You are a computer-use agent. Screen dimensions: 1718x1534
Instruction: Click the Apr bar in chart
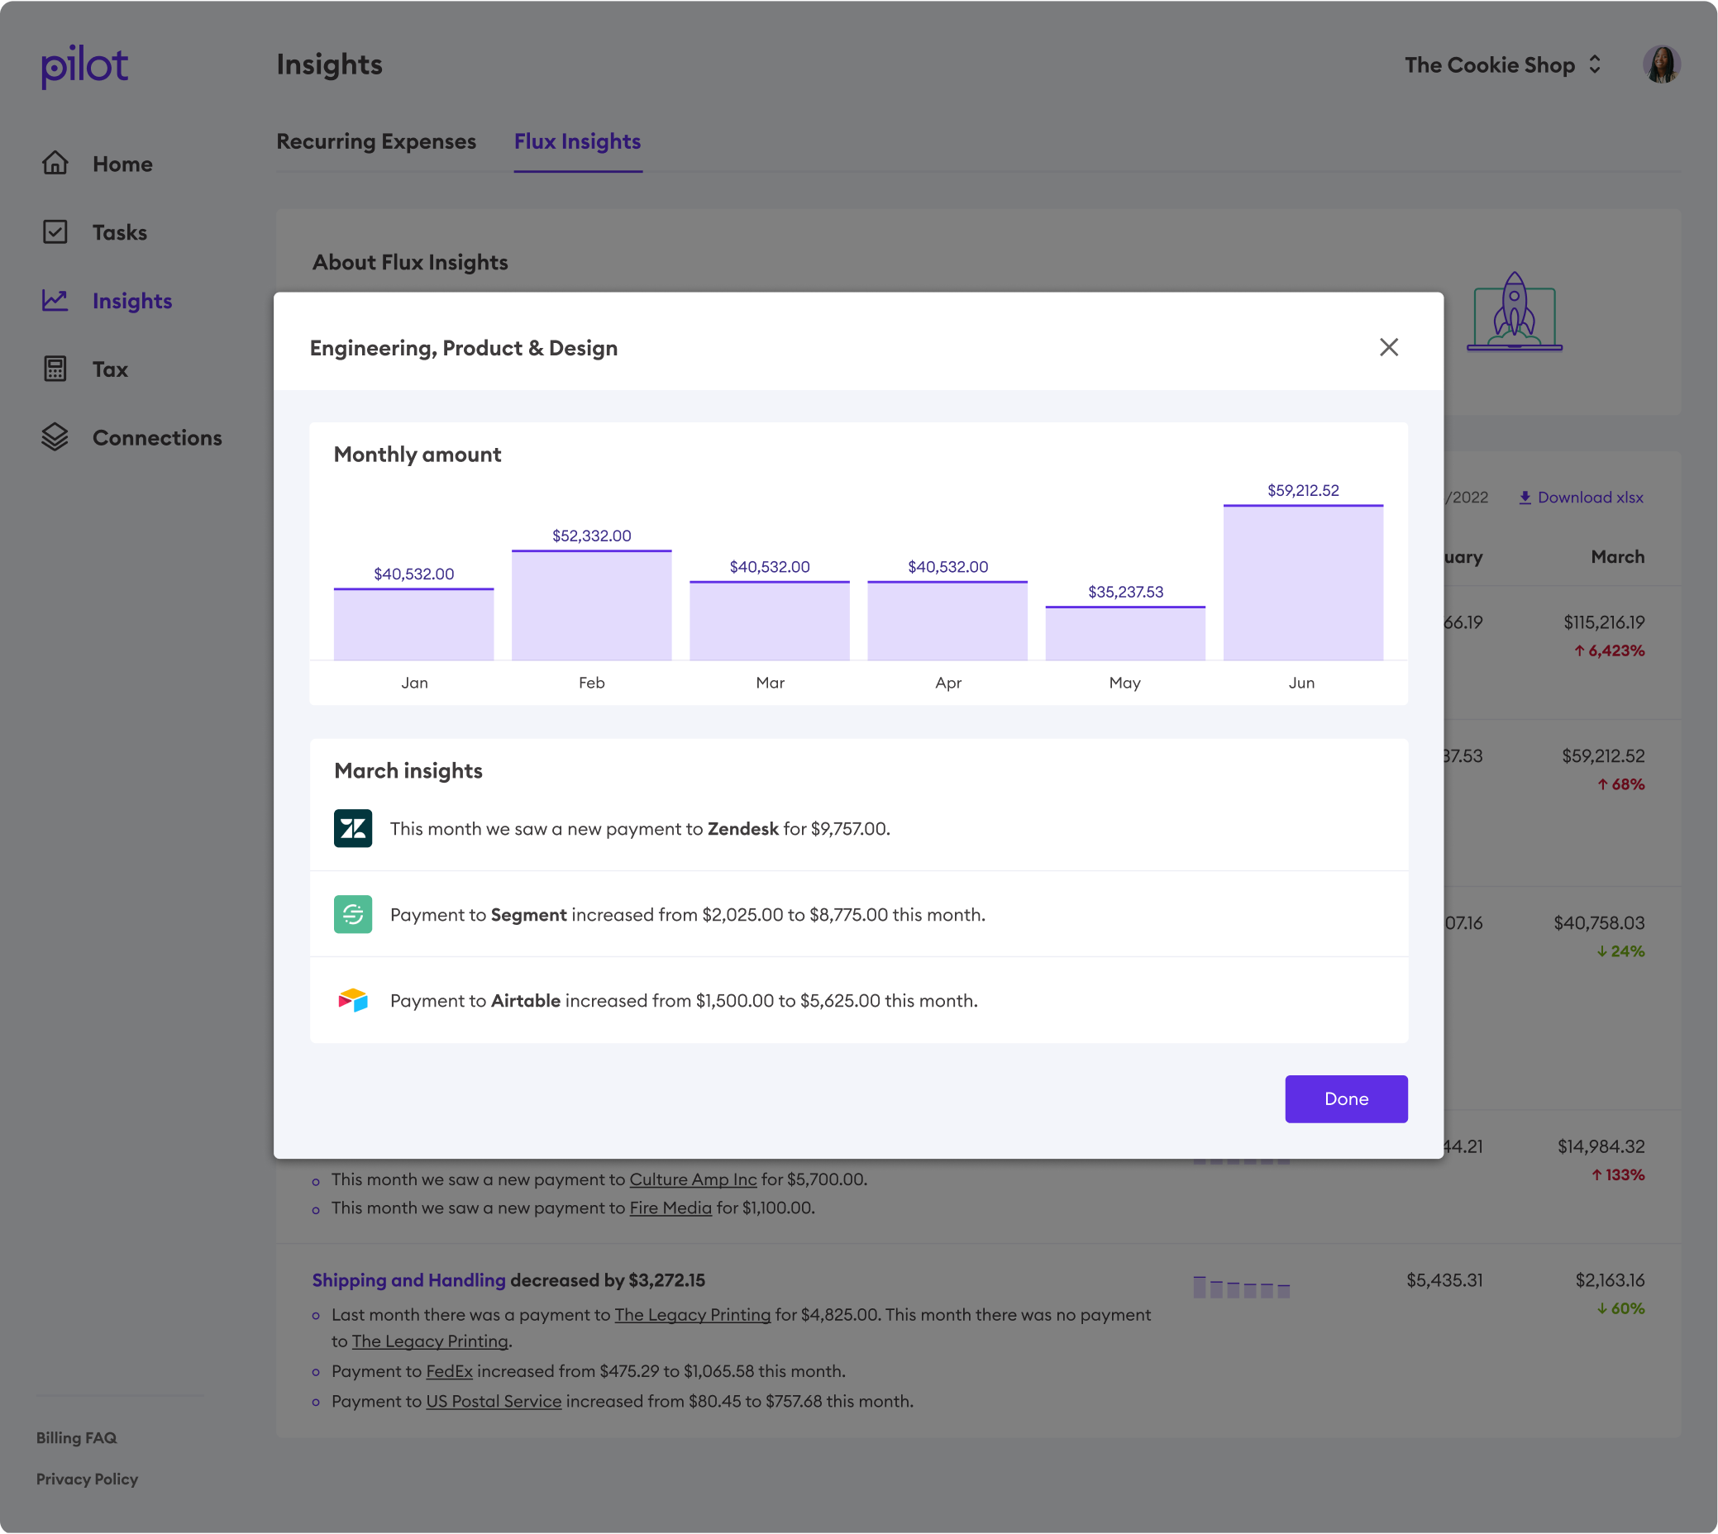click(x=947, y=622)
